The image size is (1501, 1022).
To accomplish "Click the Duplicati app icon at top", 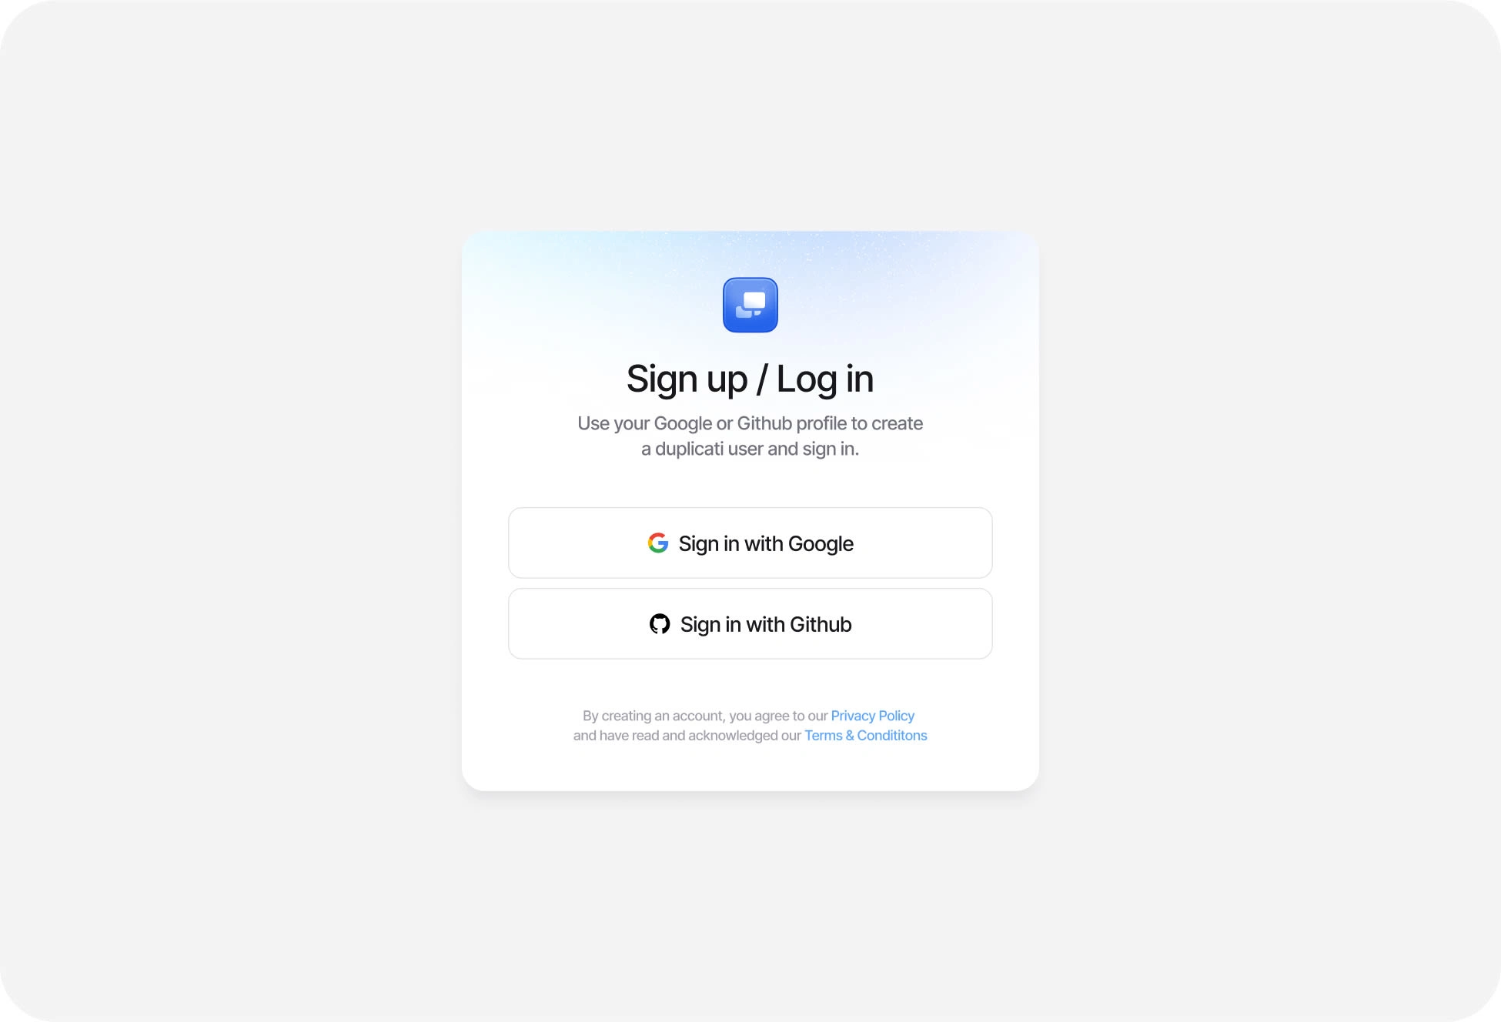I will 750,305.
